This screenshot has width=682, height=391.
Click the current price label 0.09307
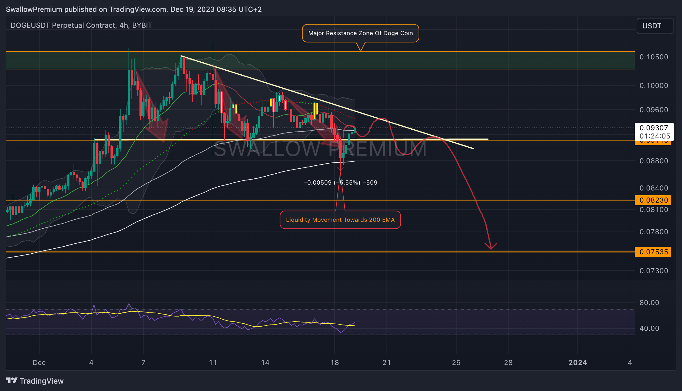coord(654,128)
